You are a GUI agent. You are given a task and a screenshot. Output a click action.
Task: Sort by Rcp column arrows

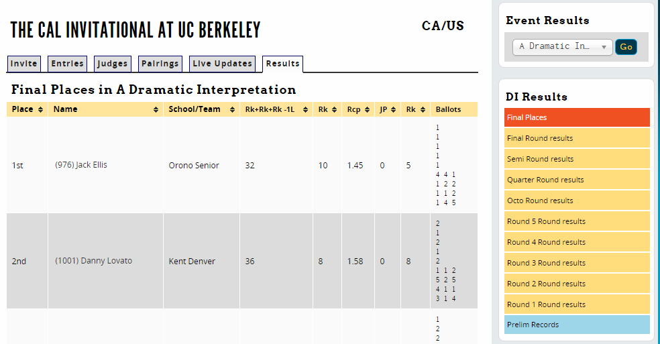click(367, 109)
